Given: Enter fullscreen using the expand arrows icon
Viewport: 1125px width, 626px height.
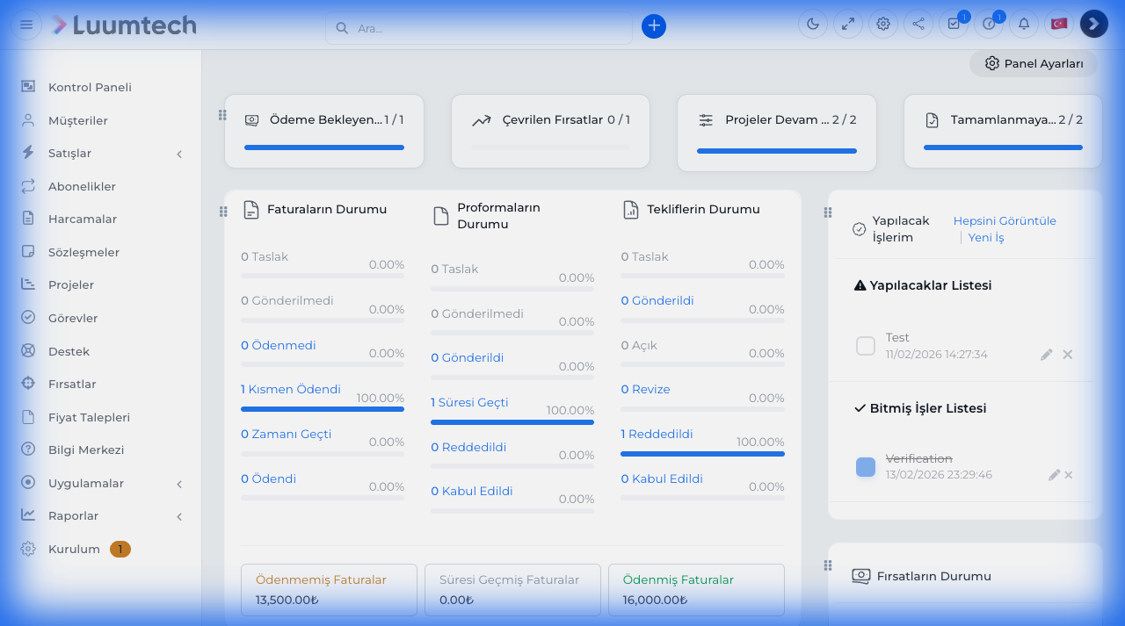Looking at the screenshot, I should (848, 25).
